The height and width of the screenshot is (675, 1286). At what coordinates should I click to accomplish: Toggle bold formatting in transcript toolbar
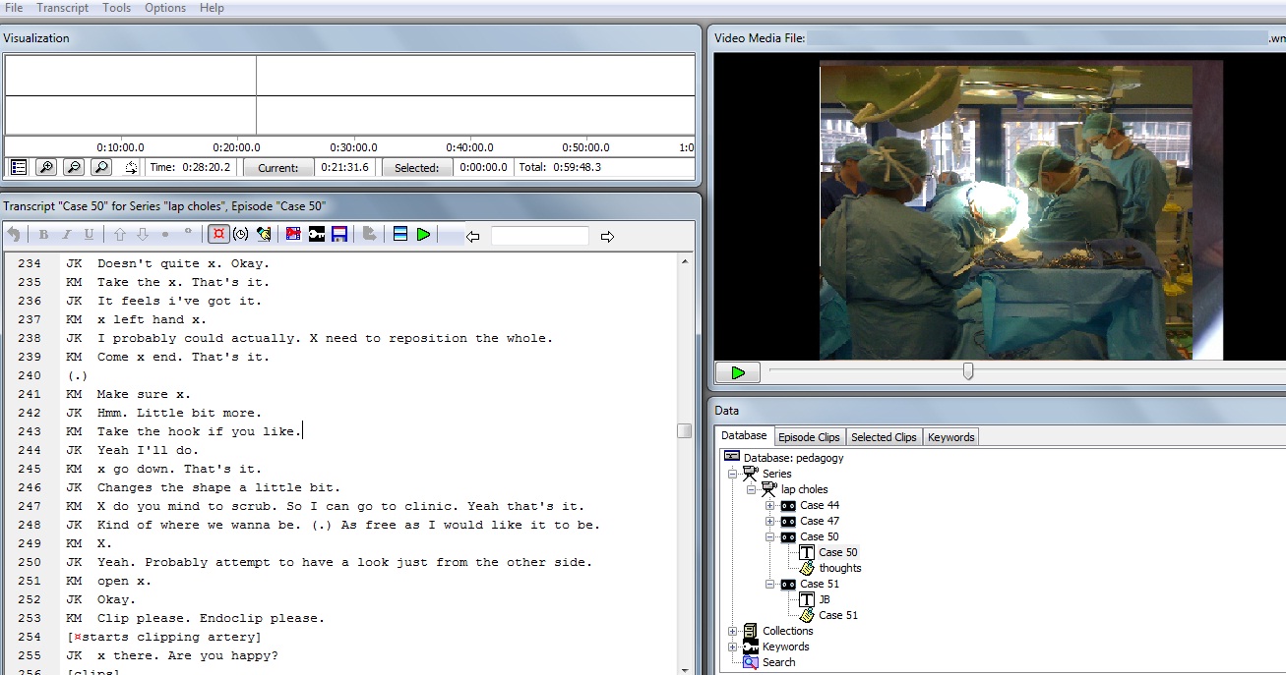pyautogui.click(x=43, y=235)
